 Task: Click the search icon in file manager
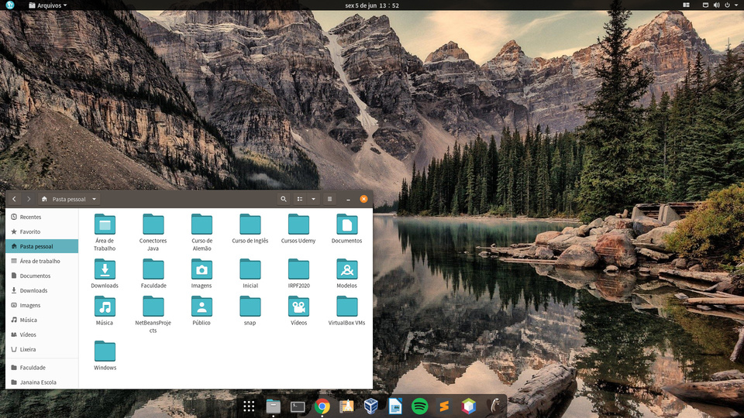(x=284, y=199)
